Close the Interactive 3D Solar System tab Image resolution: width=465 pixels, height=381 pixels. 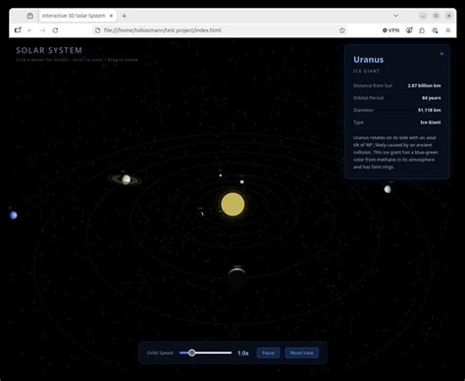pyautogui.click(x=111, y=16)
